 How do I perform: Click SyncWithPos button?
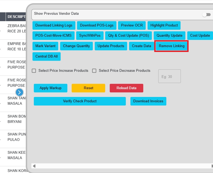[90, 36]
